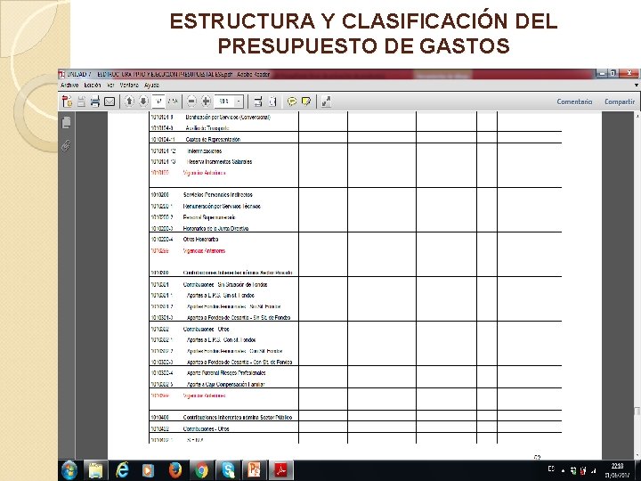Click 'Contribuciones Inherentes nómina Sector Público'
Image resolution: width=641 pixels, height=481 pixels.
238,418
